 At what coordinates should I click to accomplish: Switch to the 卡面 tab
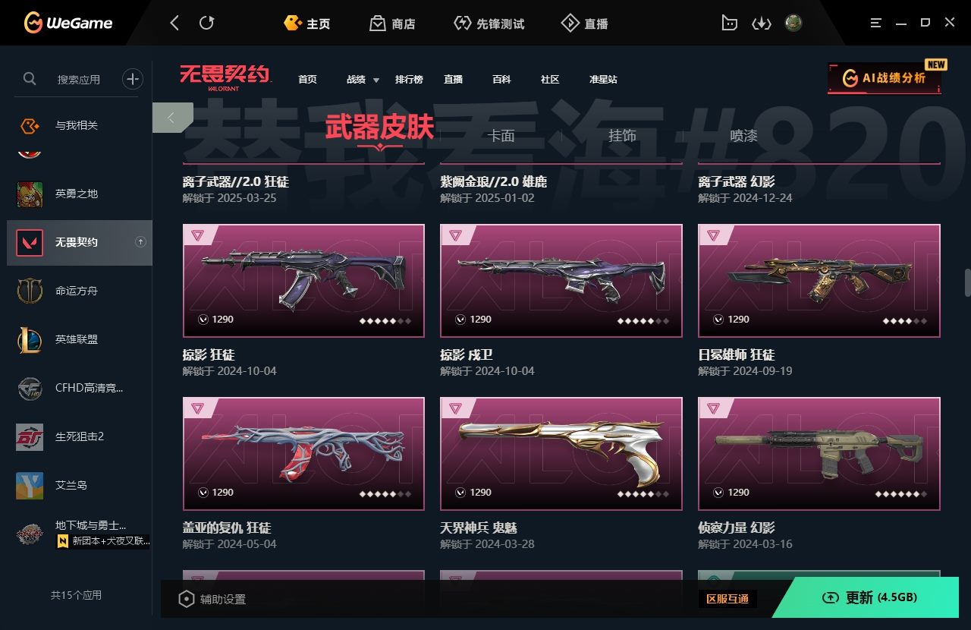point(501,136)
